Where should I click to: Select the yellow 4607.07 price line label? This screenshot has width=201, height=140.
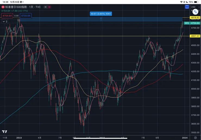[195, 36]
